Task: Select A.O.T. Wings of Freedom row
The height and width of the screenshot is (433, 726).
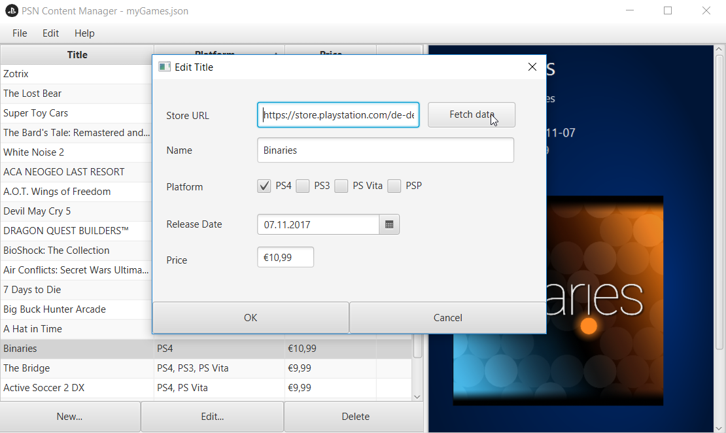Action: click(77, 192)
